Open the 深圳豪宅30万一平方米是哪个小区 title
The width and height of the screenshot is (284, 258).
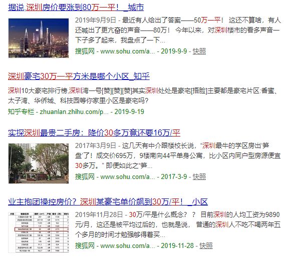point(79,76)
